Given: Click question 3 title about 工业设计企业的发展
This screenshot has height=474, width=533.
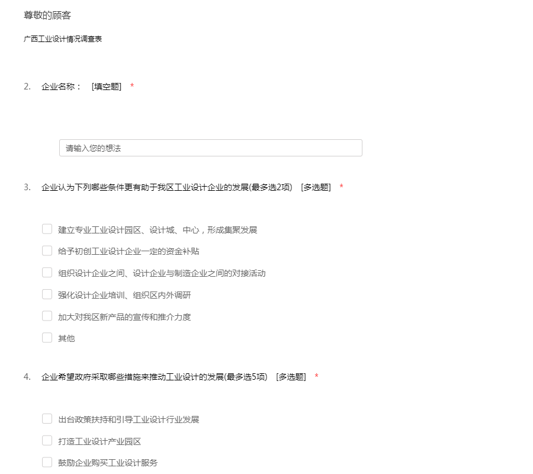Looking at the screenshot, I should click(166, 187).
